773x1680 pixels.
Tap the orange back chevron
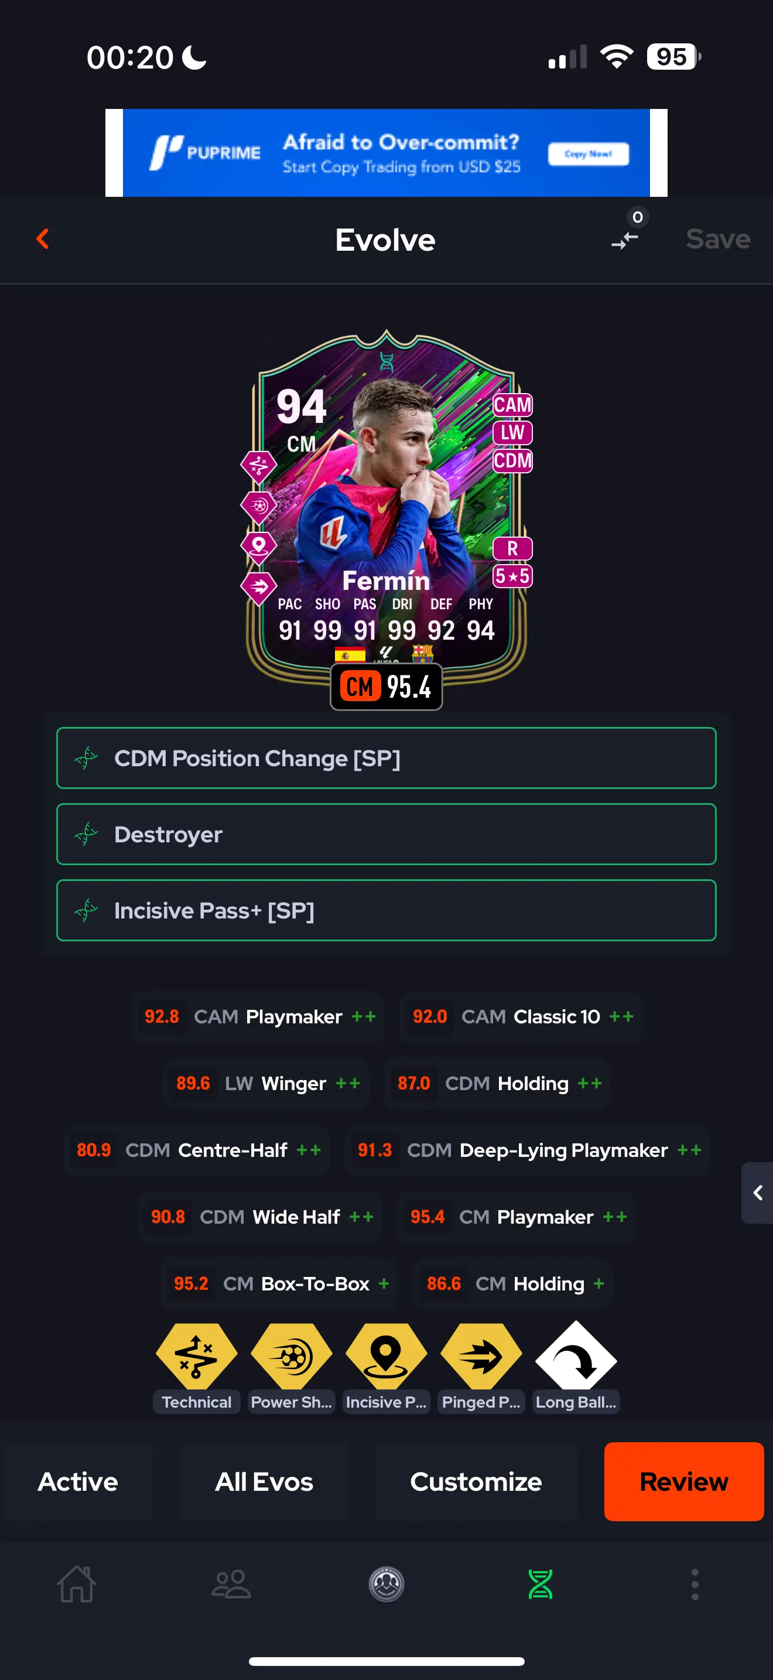pos(43,238)
